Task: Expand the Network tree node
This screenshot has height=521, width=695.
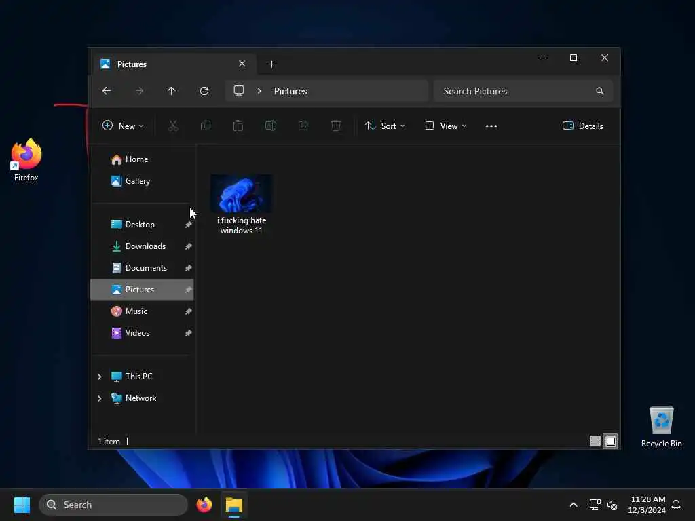Action: [99, 398]
